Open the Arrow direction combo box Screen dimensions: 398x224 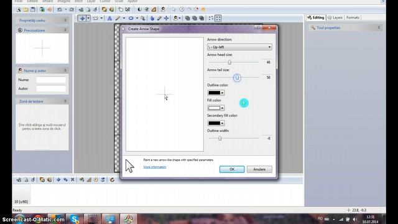pyautogui.click(x=239, y=47)
